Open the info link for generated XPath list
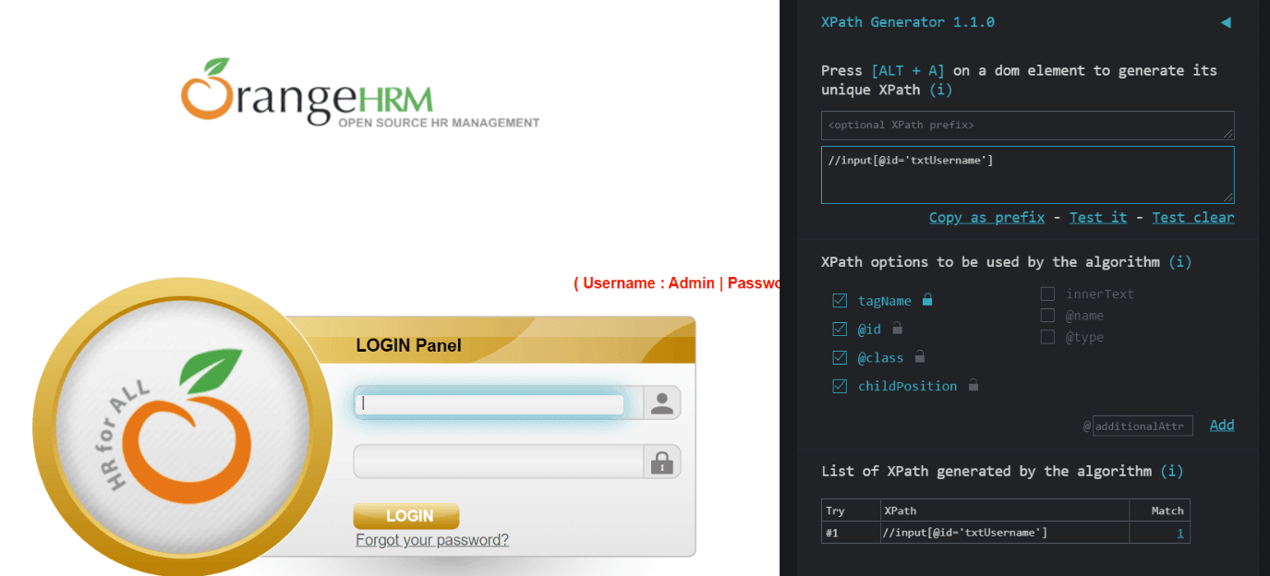This screenshot has height=576, width=1270. pos(1171,471)
